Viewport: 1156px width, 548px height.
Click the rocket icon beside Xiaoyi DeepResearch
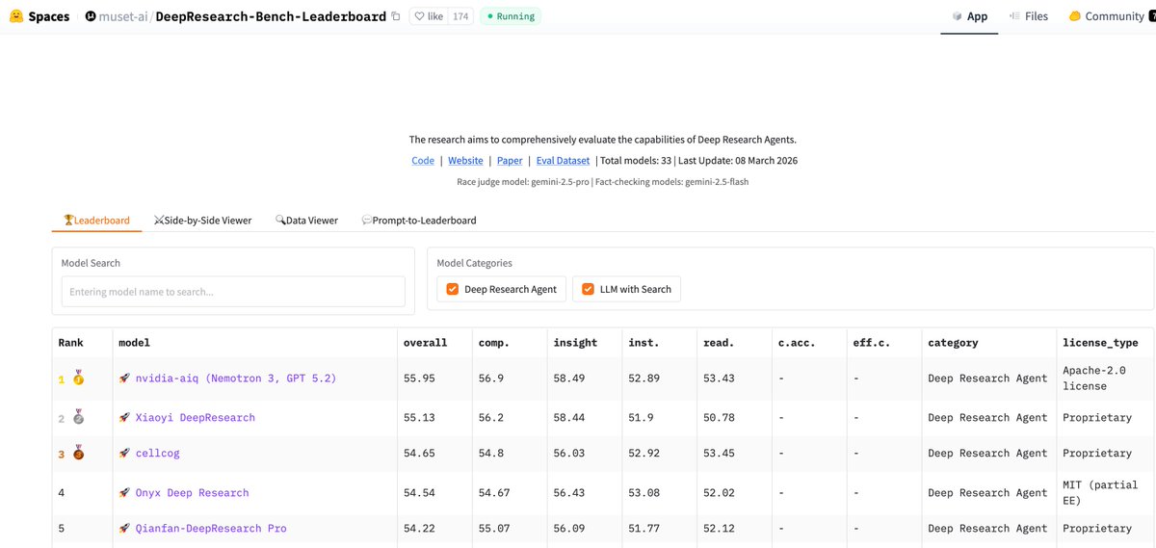[x=124, y=418]
